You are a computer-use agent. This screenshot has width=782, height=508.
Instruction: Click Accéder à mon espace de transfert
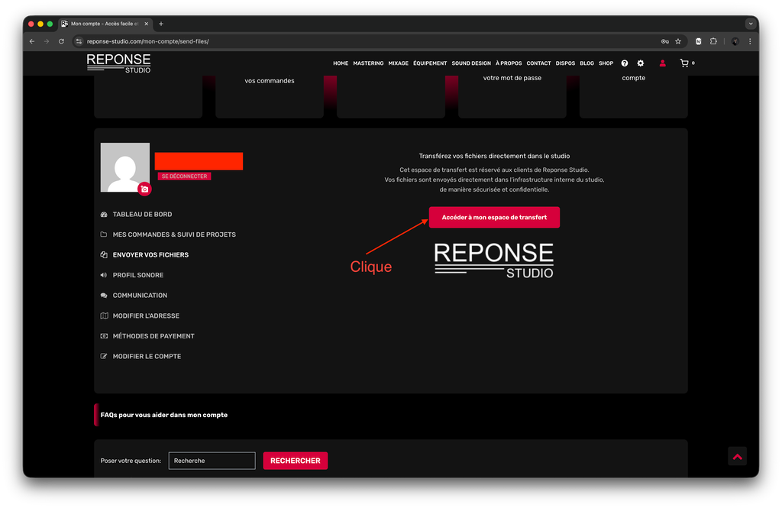(x=493, y=217)
